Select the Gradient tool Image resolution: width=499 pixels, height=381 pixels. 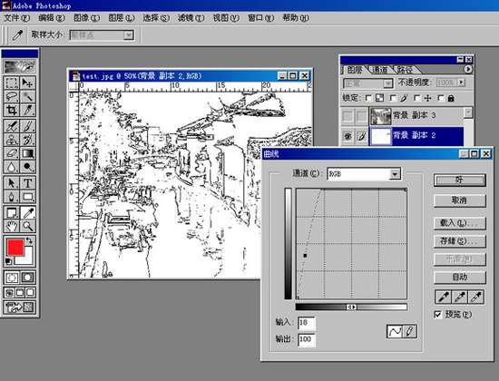pyautogui.click(x=28, y=153)
